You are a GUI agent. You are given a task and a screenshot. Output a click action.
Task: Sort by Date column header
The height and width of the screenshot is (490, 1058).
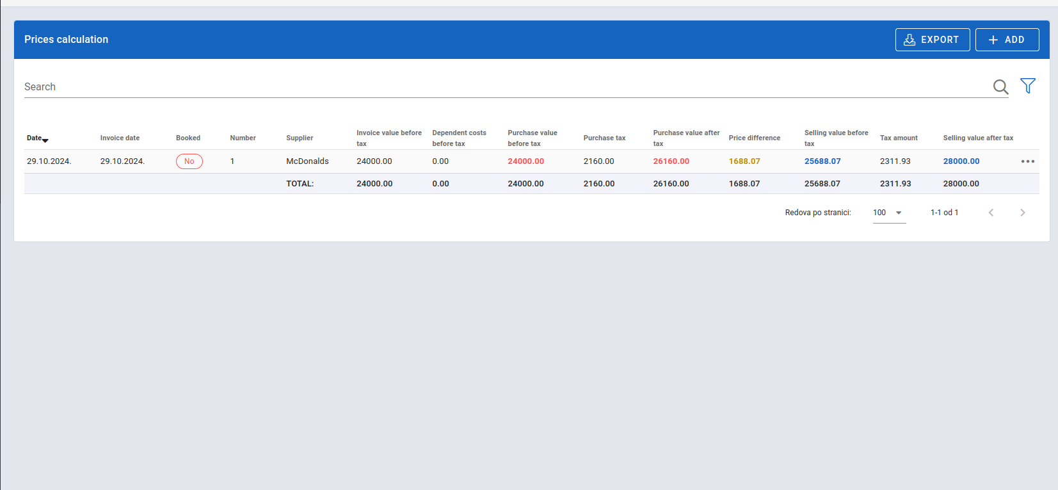[34, 138]
